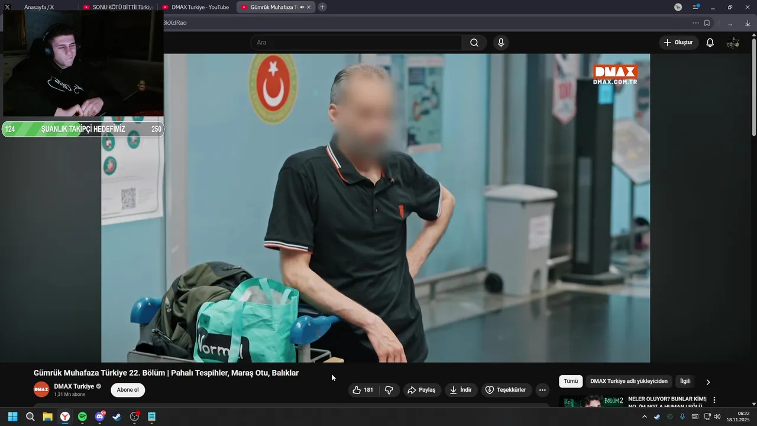Click the Paylaş share button
The width and height of the screenshot is (757, 426).
422,390
